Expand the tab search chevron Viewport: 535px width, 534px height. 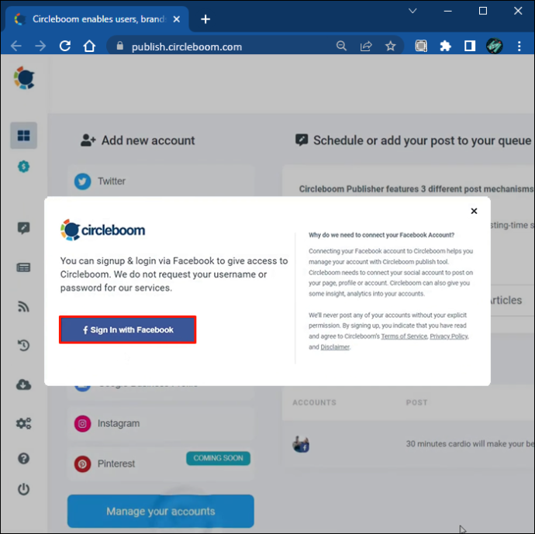pos(412,11)
